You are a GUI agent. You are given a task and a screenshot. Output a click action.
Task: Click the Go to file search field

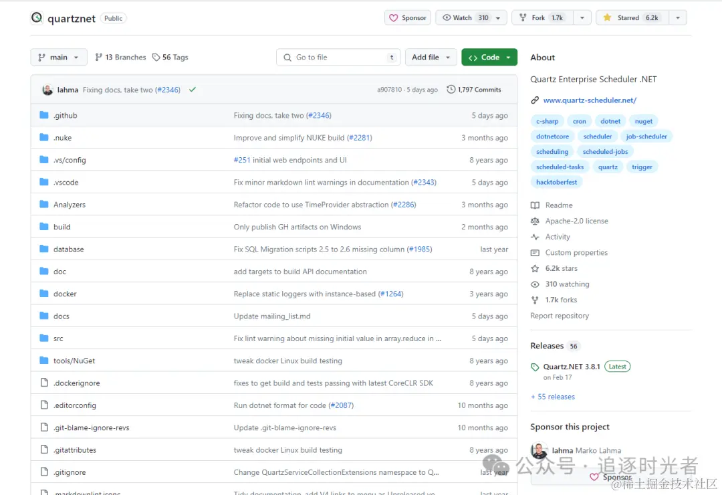[x=338, y=57]
